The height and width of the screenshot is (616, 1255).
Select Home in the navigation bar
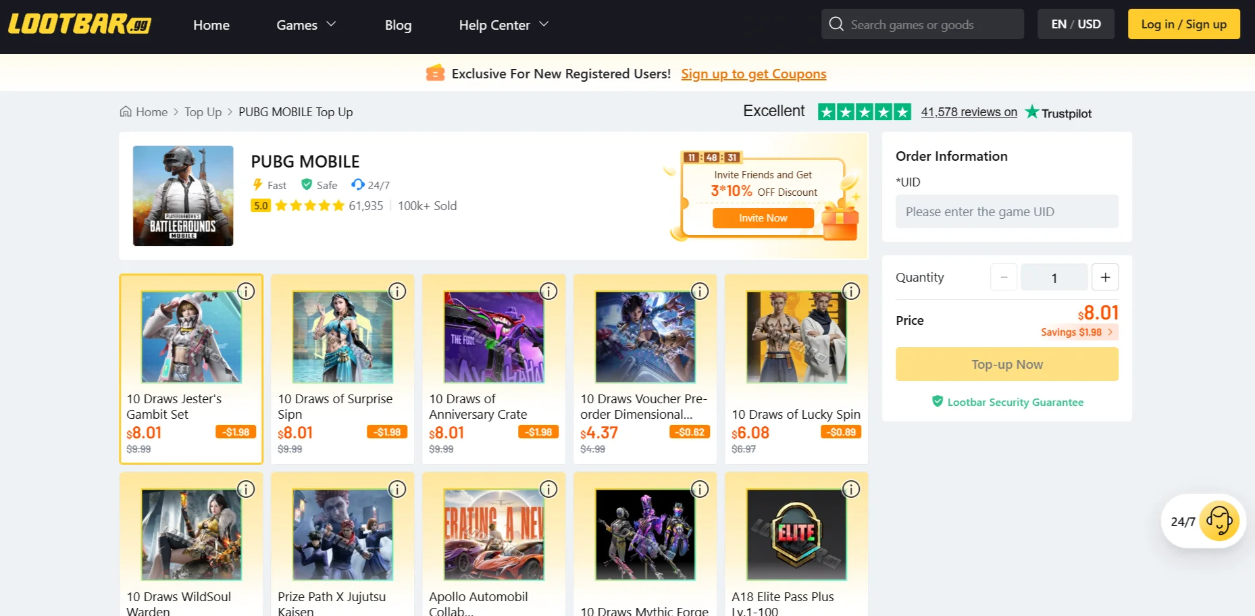point(211,25)
